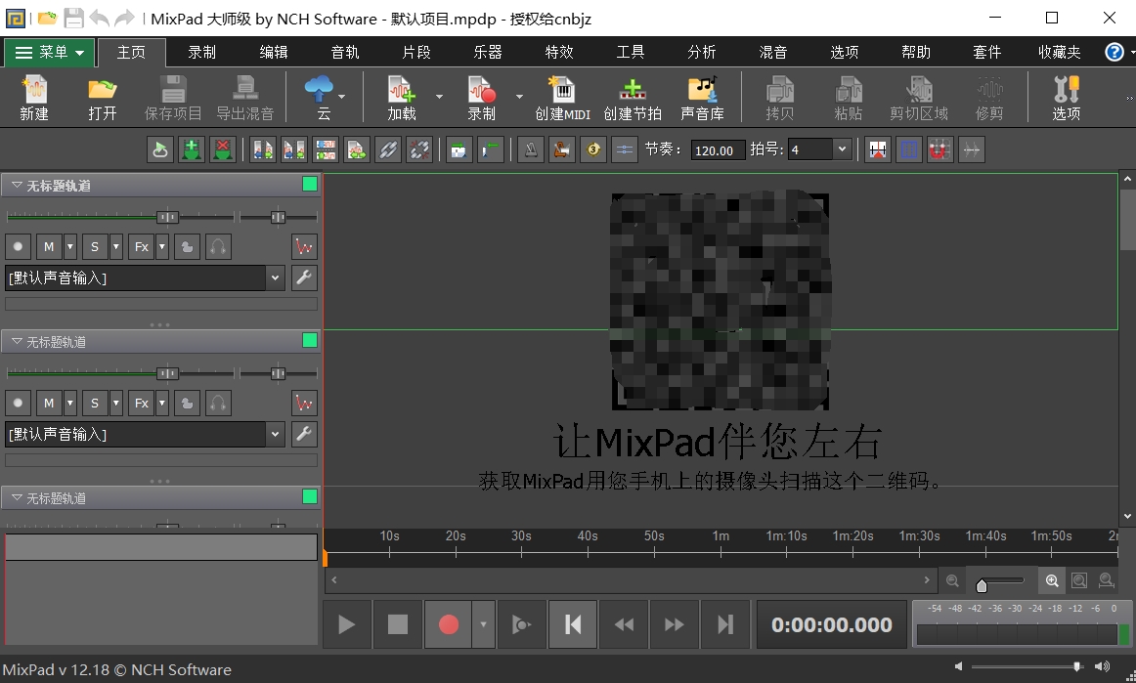The height and width of the screenshot is (683, 1136).
Task: Adjust first track's volume slider handle
Action: tap(167, 217)
